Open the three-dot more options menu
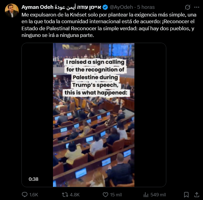This screenshot has width=203, height=200. point(196,7)
